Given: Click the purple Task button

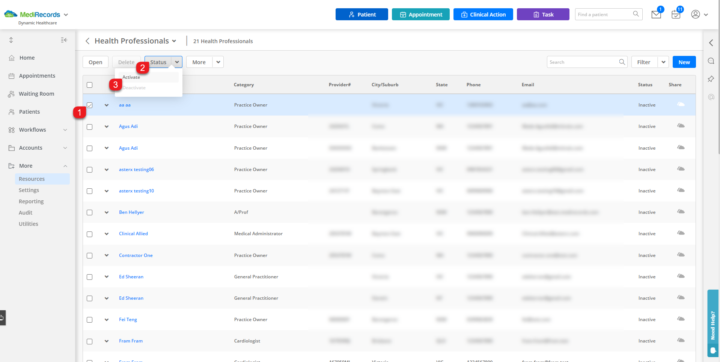Looking at the screenshot, I should 543,14.
